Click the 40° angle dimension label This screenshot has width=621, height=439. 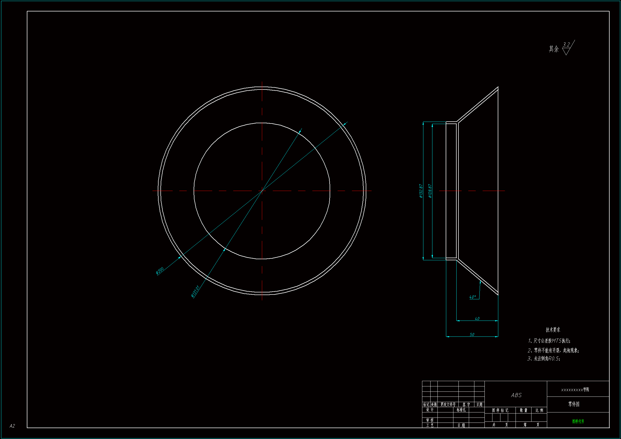pyautogui.click(x=473, y=297)
